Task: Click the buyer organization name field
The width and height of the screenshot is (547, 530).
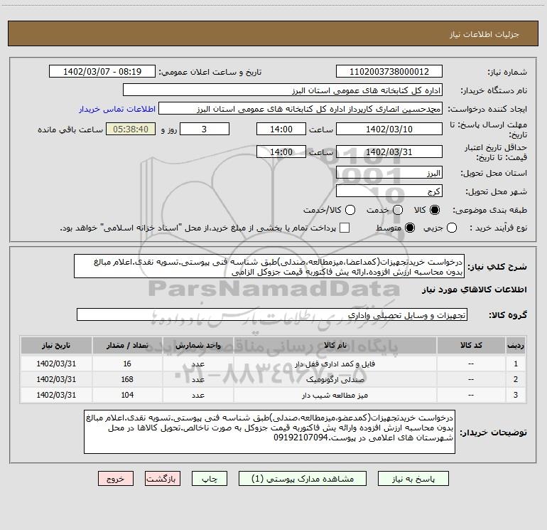Action: 283,90
